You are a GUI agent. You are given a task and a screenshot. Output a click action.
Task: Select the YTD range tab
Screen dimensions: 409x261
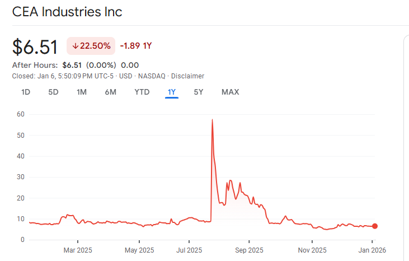click(x=142, y=92)
